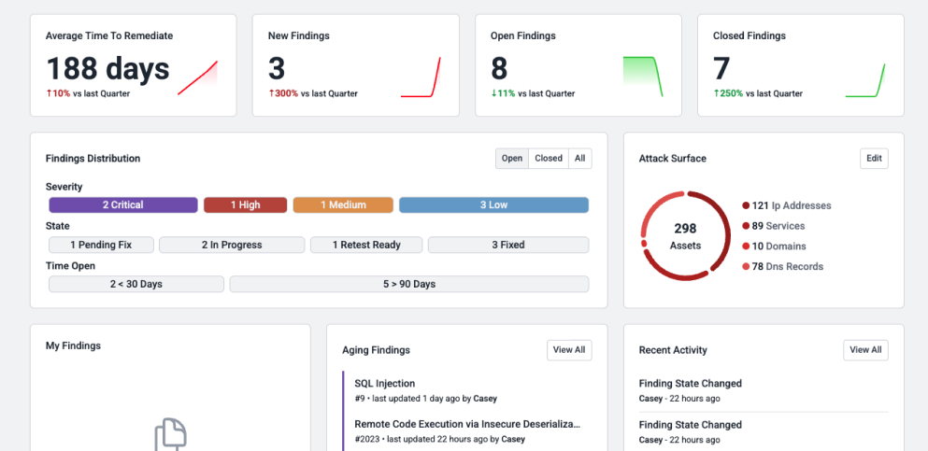Screen dimensions: 928x451
Task: Open the SQL Injection aging finding
Action: click(385, 383)
